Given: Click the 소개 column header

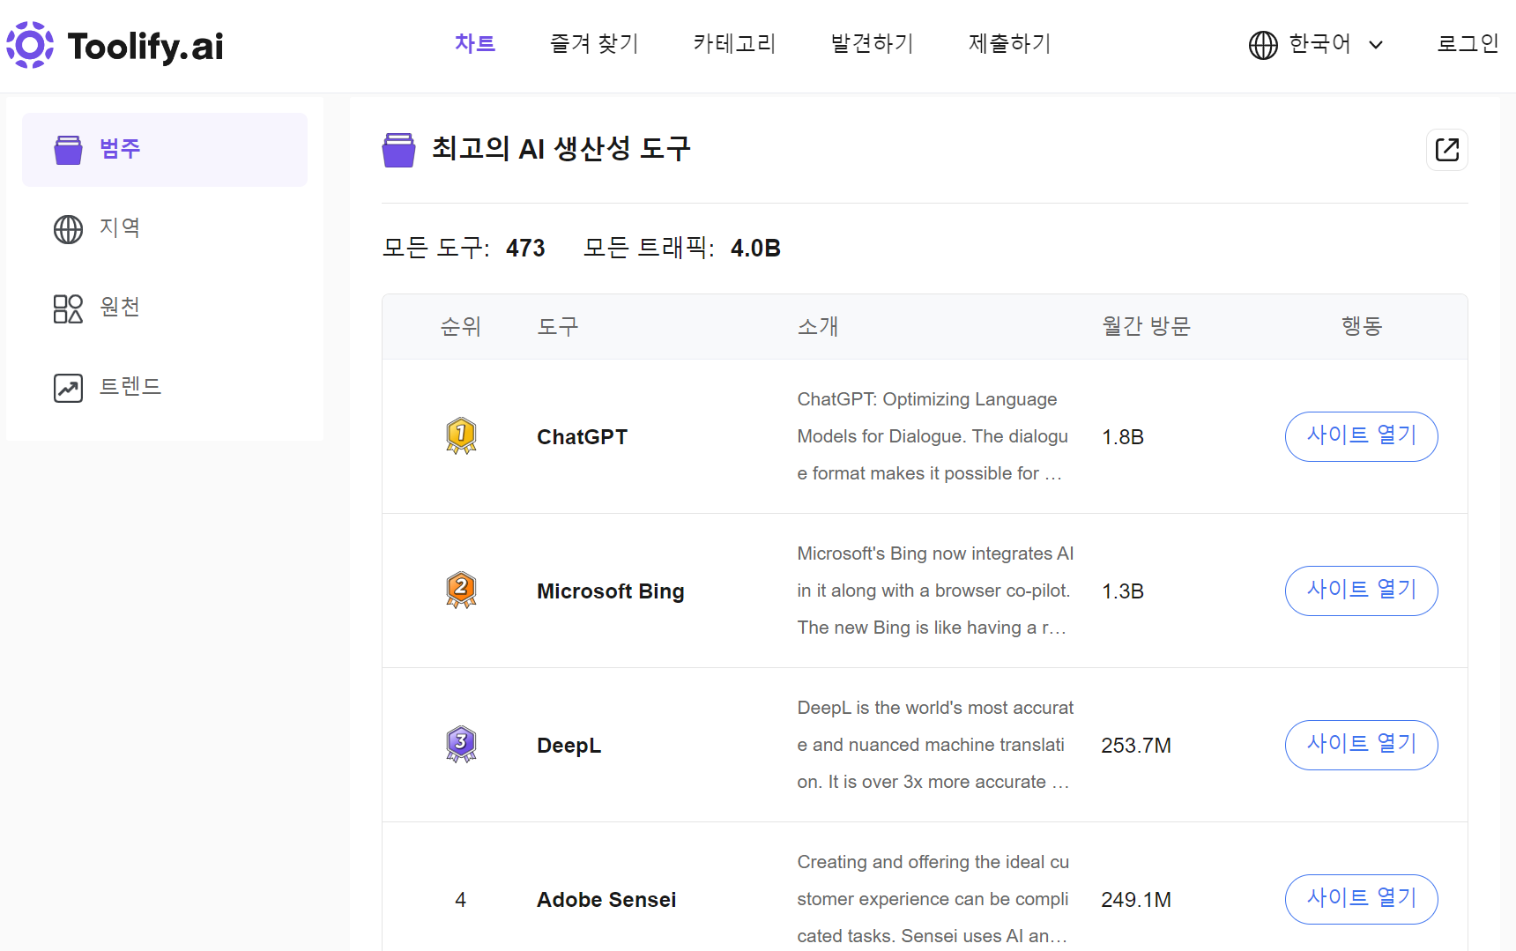Looking at the screenshot, I should point(818,326).
